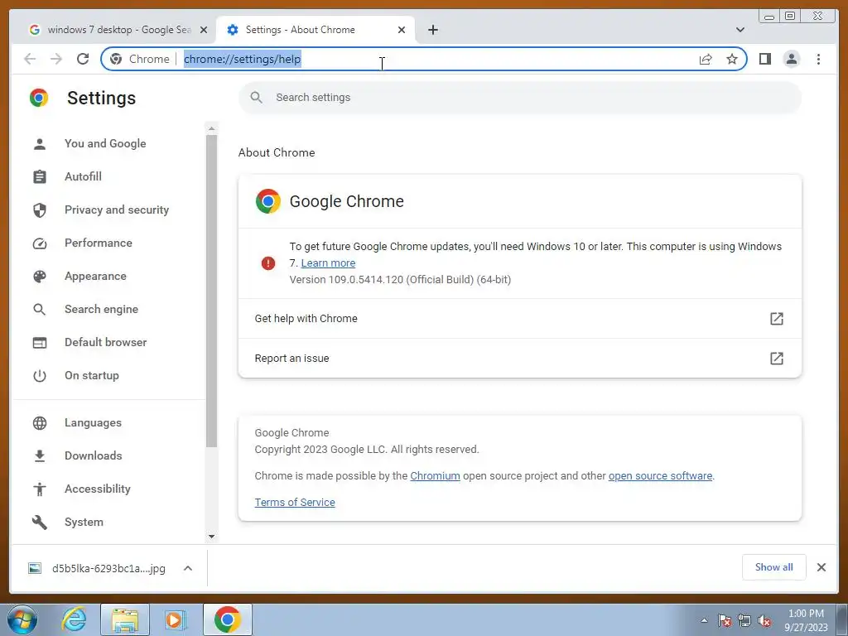Expand options chevron for downloaded jpg
This screenshot has width=848, height=636.
click(188, 568)
